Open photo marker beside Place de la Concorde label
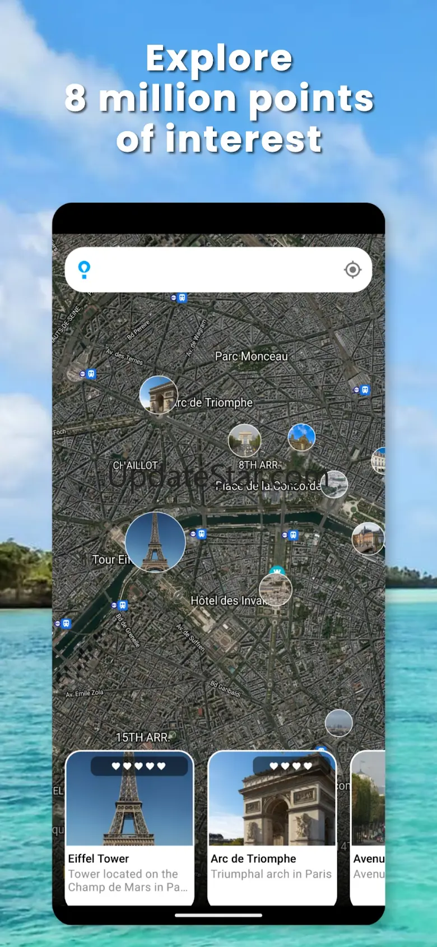Screen dimensions: 437x947 [334, 484]
